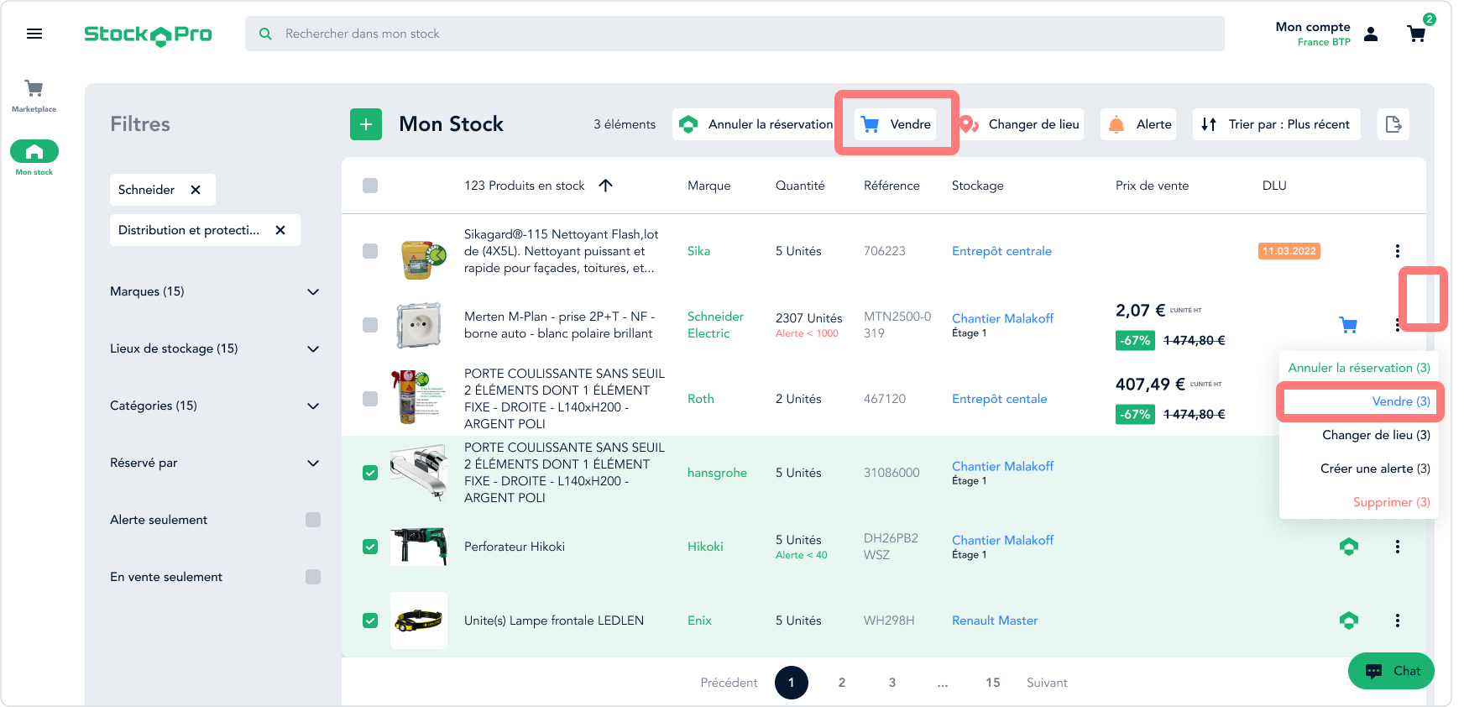This screenshot has height=707, width=1464.
Task: Open Entrepôt centrale storage link
Action: (1001, 251)
